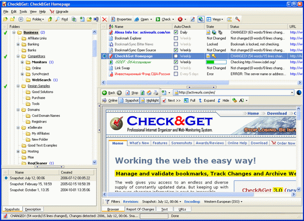Uncheck Auto-Check for BookmarkSync Open Source
Screen dimensions: 304x221
tap(176, 50)
